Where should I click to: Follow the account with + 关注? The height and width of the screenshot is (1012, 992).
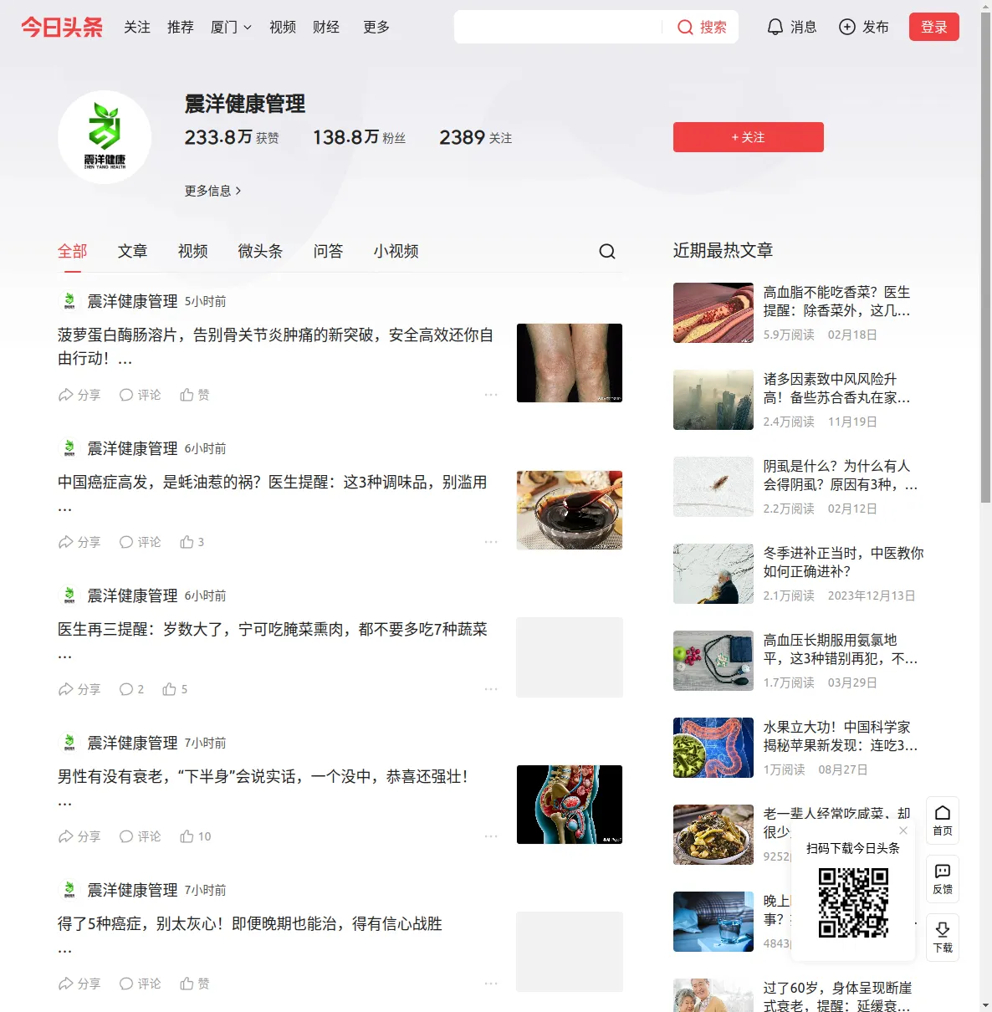tap(749, 137)
